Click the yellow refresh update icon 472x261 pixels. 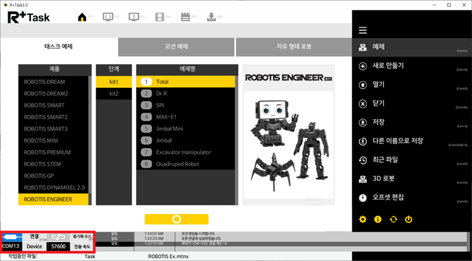click(394, 220)
